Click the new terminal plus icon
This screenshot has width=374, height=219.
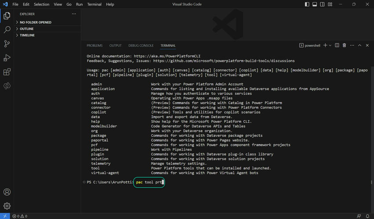[325, 45]
